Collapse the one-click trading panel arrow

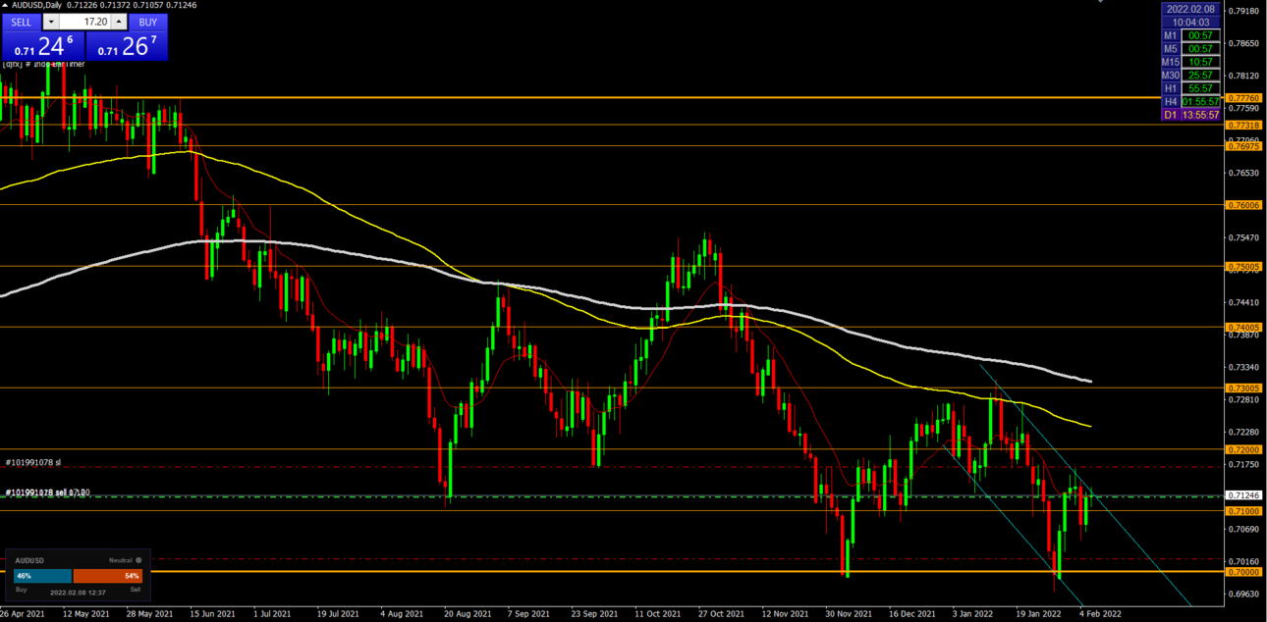click(x=6, y=6)
